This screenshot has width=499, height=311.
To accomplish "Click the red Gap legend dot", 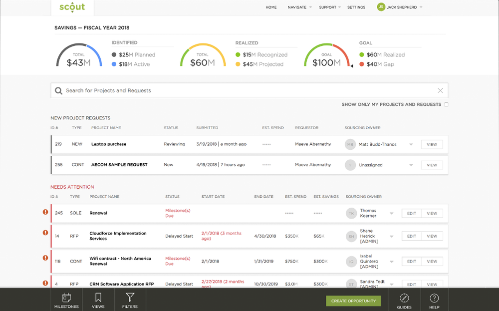I will (361, 64).
